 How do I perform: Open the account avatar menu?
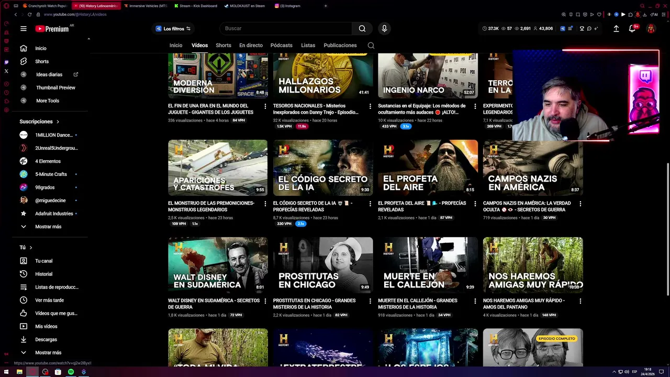coord(651,29)
